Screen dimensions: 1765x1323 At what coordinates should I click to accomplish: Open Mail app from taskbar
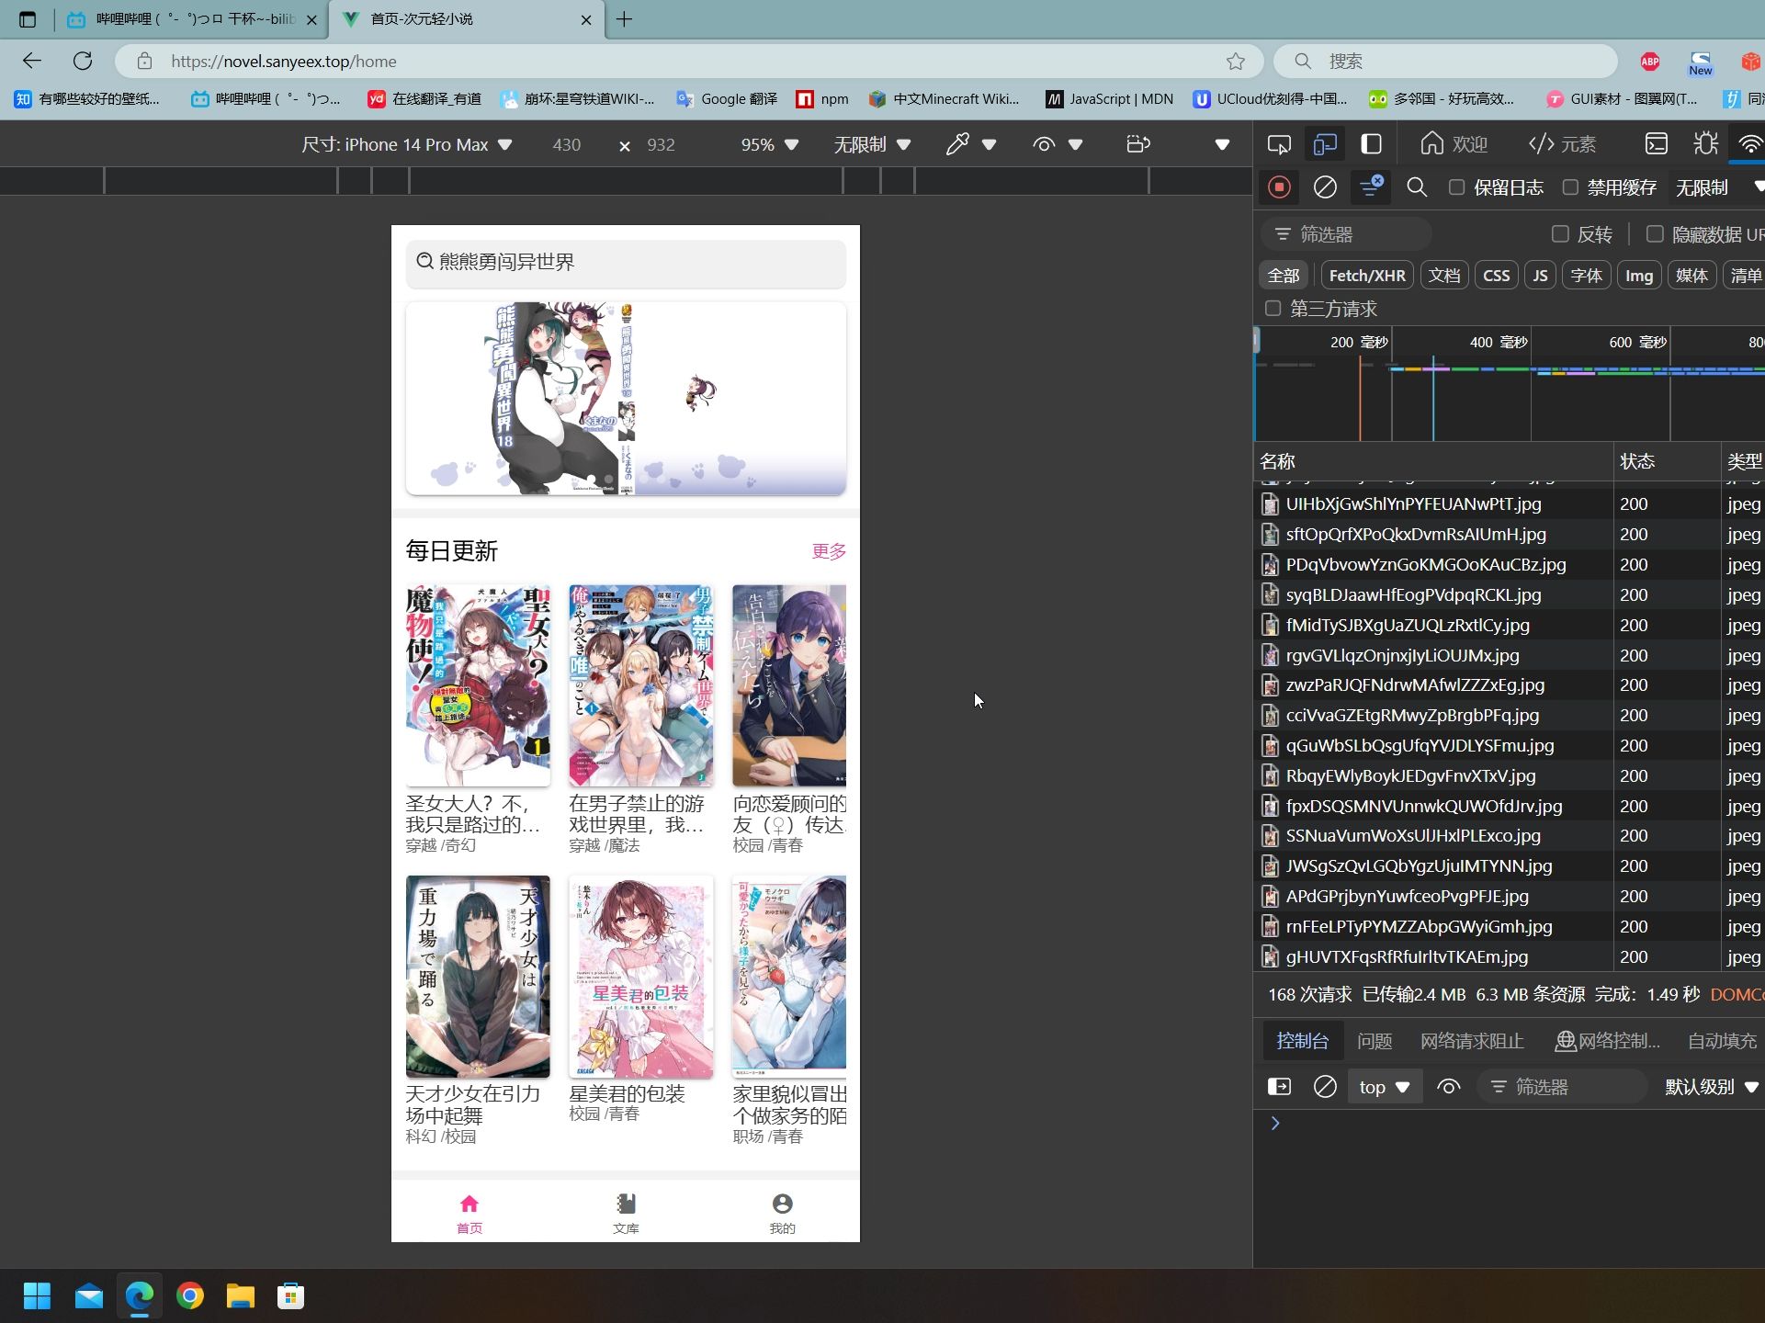[x=89, y=1295]
